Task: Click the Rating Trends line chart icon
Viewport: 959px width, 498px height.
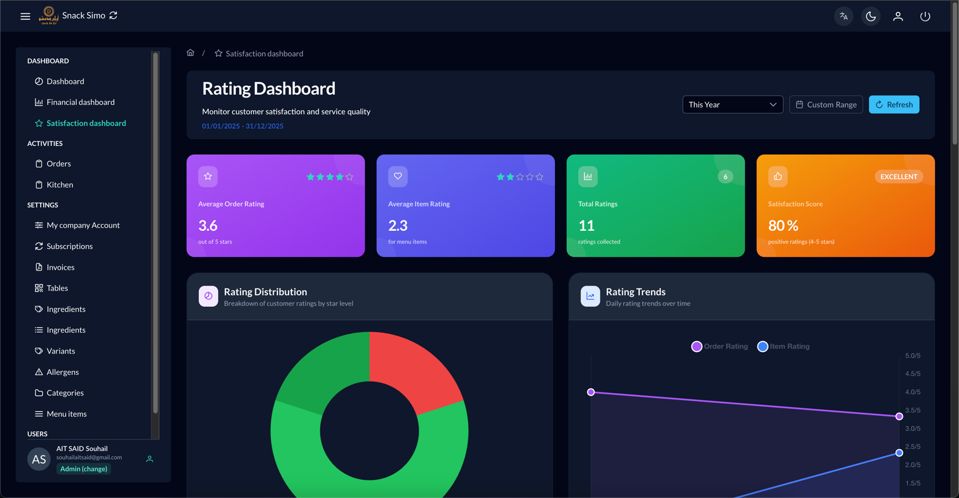Action: click(x=590, y=296)
